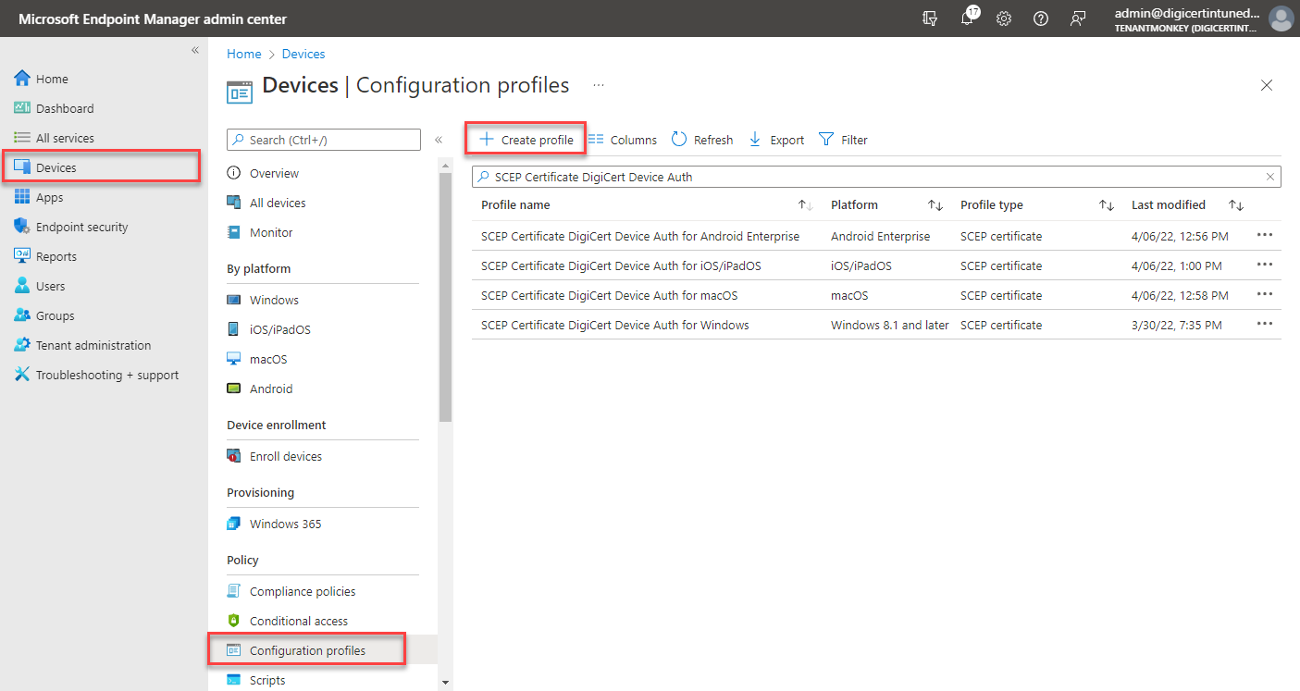This screenshot has height=691, width=1300.
Task: Click the Windows 365 icon
Action: [x=234, y=524]
